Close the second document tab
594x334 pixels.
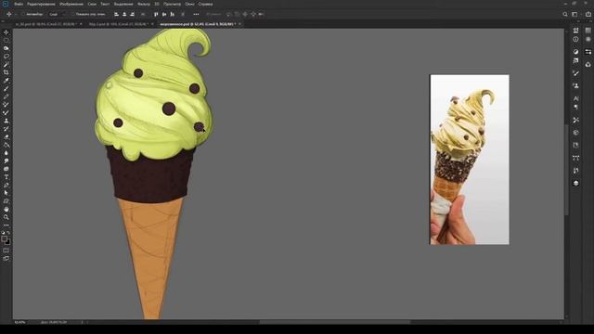point(152,24)
